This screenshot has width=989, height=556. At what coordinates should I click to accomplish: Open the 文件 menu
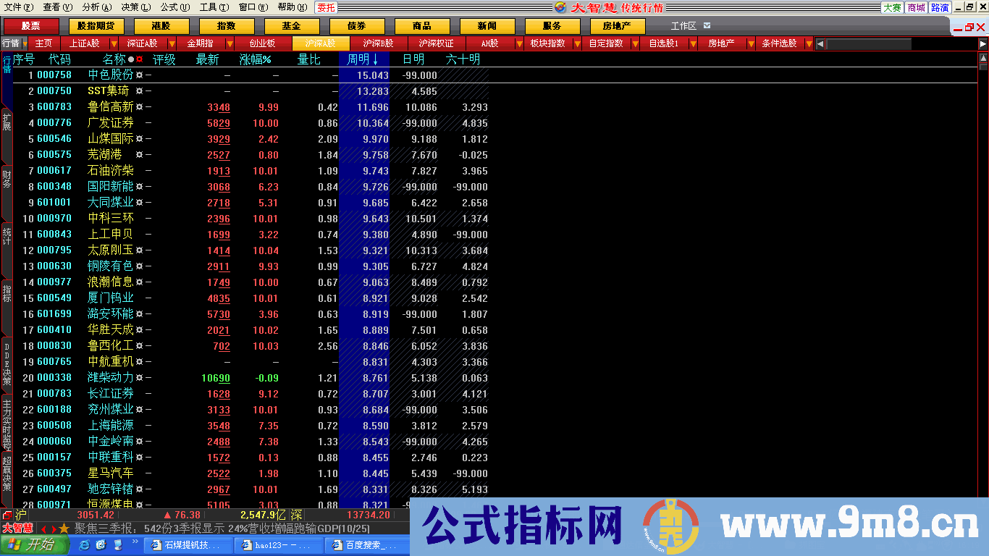click(18, 7)
